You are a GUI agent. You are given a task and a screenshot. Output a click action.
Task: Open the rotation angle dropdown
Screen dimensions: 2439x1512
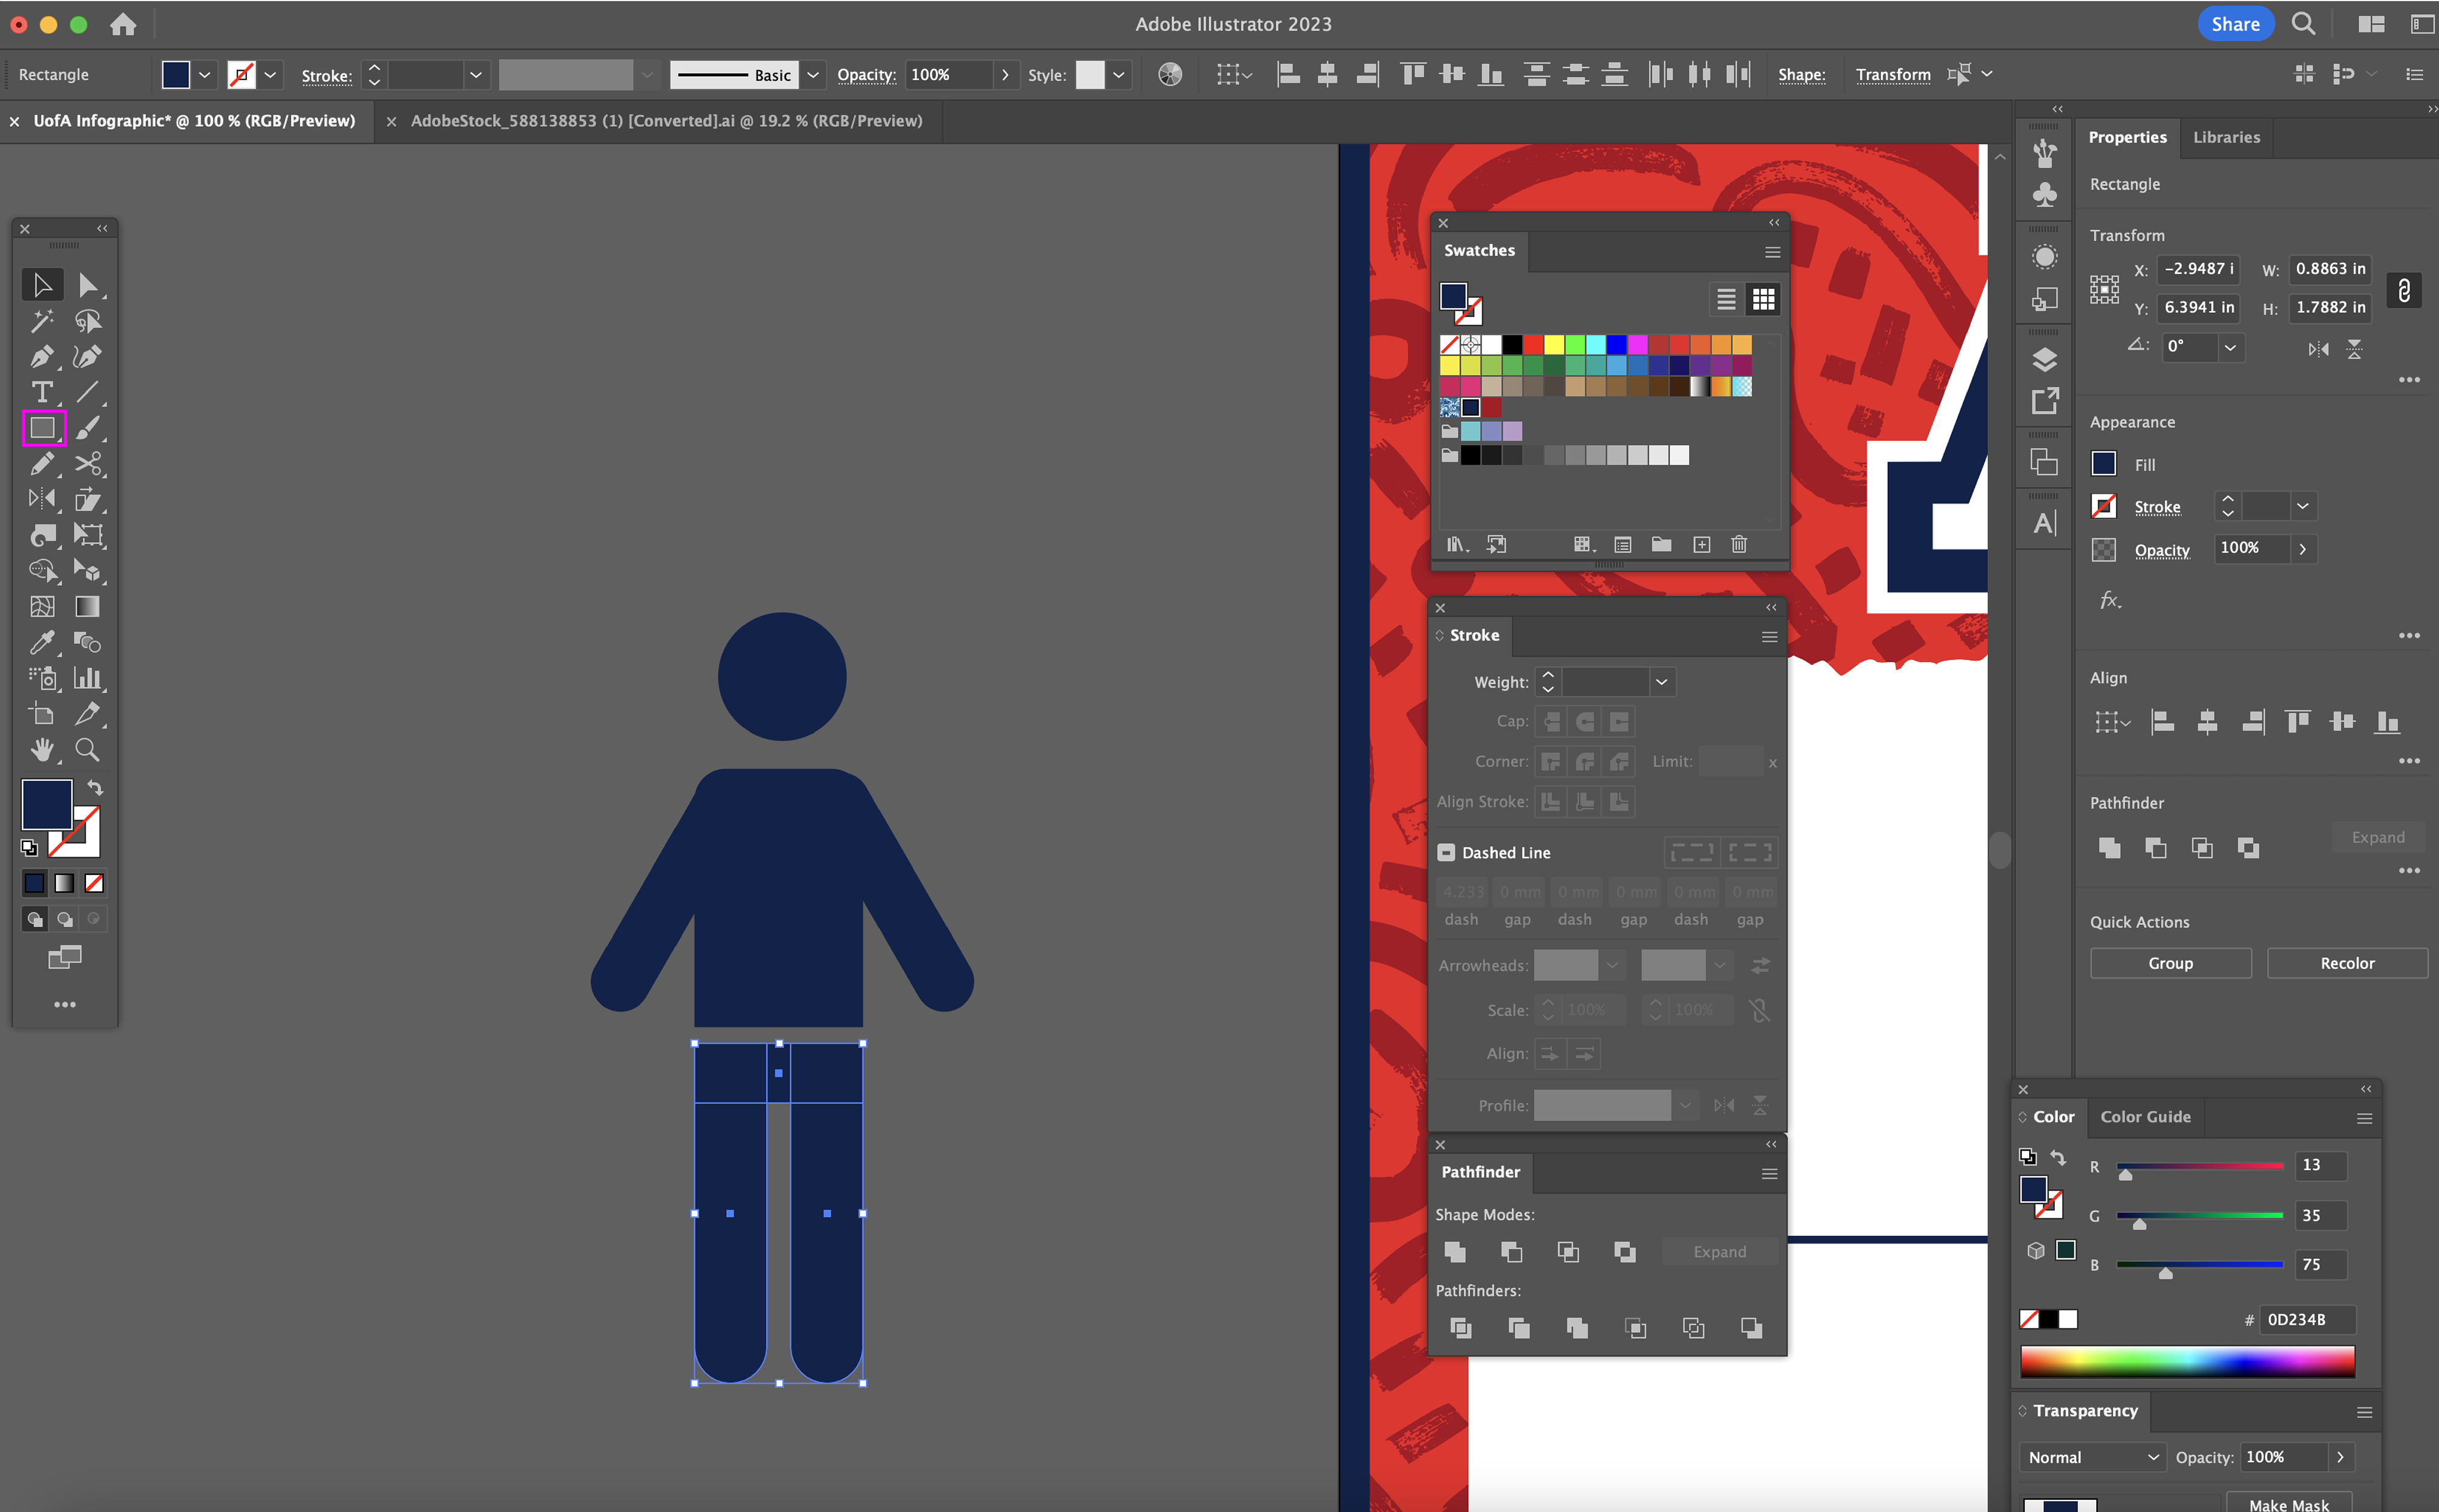pyautogui.click(x=2230, y=347)
